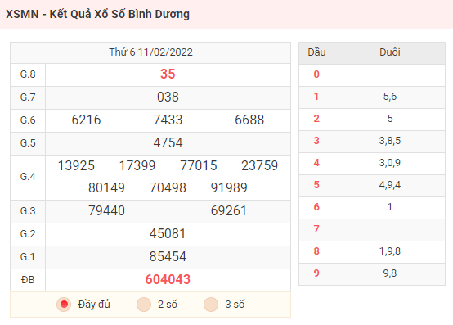
Task: Click the G.6 number 7433
Action: (168, 120)
